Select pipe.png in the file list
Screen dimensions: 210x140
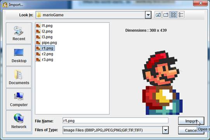(46, 43)
